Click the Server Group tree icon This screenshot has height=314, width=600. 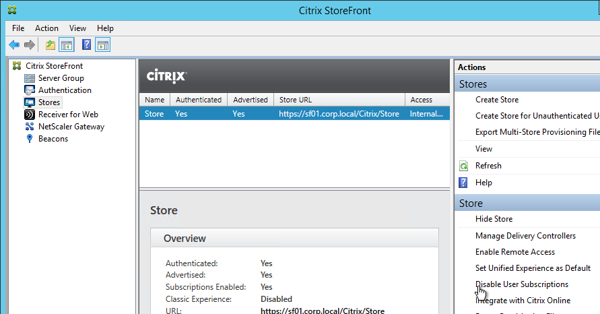[x=30, y=78]
